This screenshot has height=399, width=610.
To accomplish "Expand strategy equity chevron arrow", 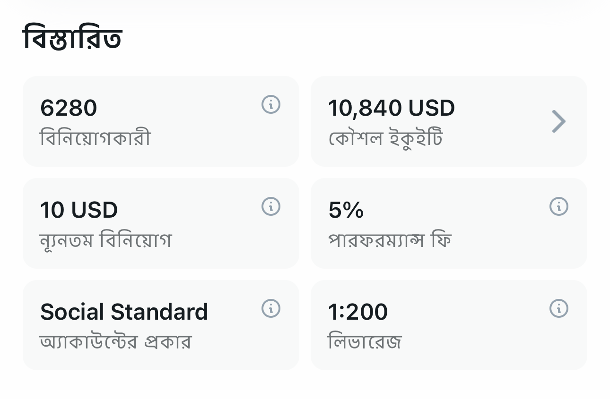I will pyautogui.click(x=558, y=121).
